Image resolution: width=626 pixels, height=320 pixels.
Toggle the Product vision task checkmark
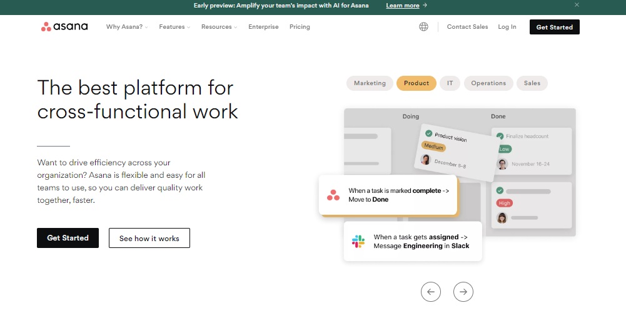(428, 133)
